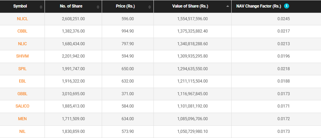Sort by No. of Share arrows
Viewport: 321px width, 138px height.
pyautogui.click(x=98, y=7)
